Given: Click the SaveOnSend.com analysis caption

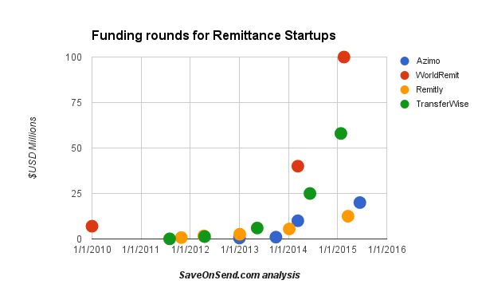Looking at the screenshot, I should pos(240,275).
